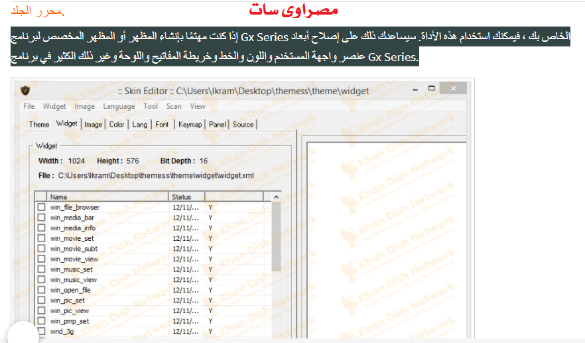The height and width of the screenshot is (343, 585).
Task: Switch to the Font tab
Action: tap(162, 124)
